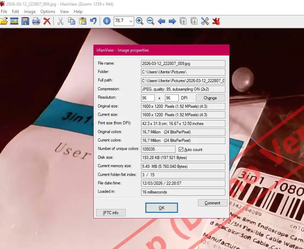Click the Folder path field
The width and height of the screenshot is (304, 249).
pyautogui.click(x=183, y=72)
